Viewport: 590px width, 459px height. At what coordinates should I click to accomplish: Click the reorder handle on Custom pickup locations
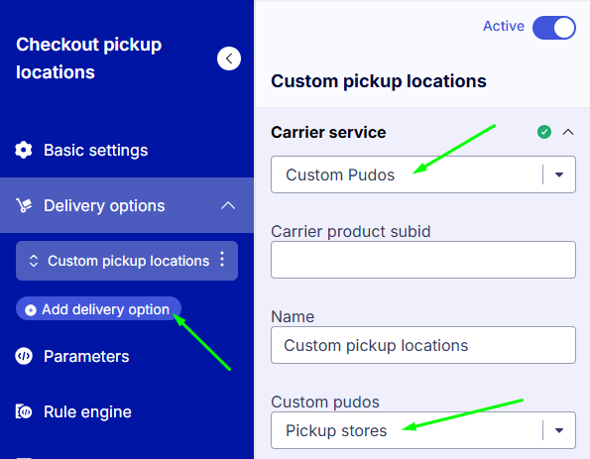[34, 261]
